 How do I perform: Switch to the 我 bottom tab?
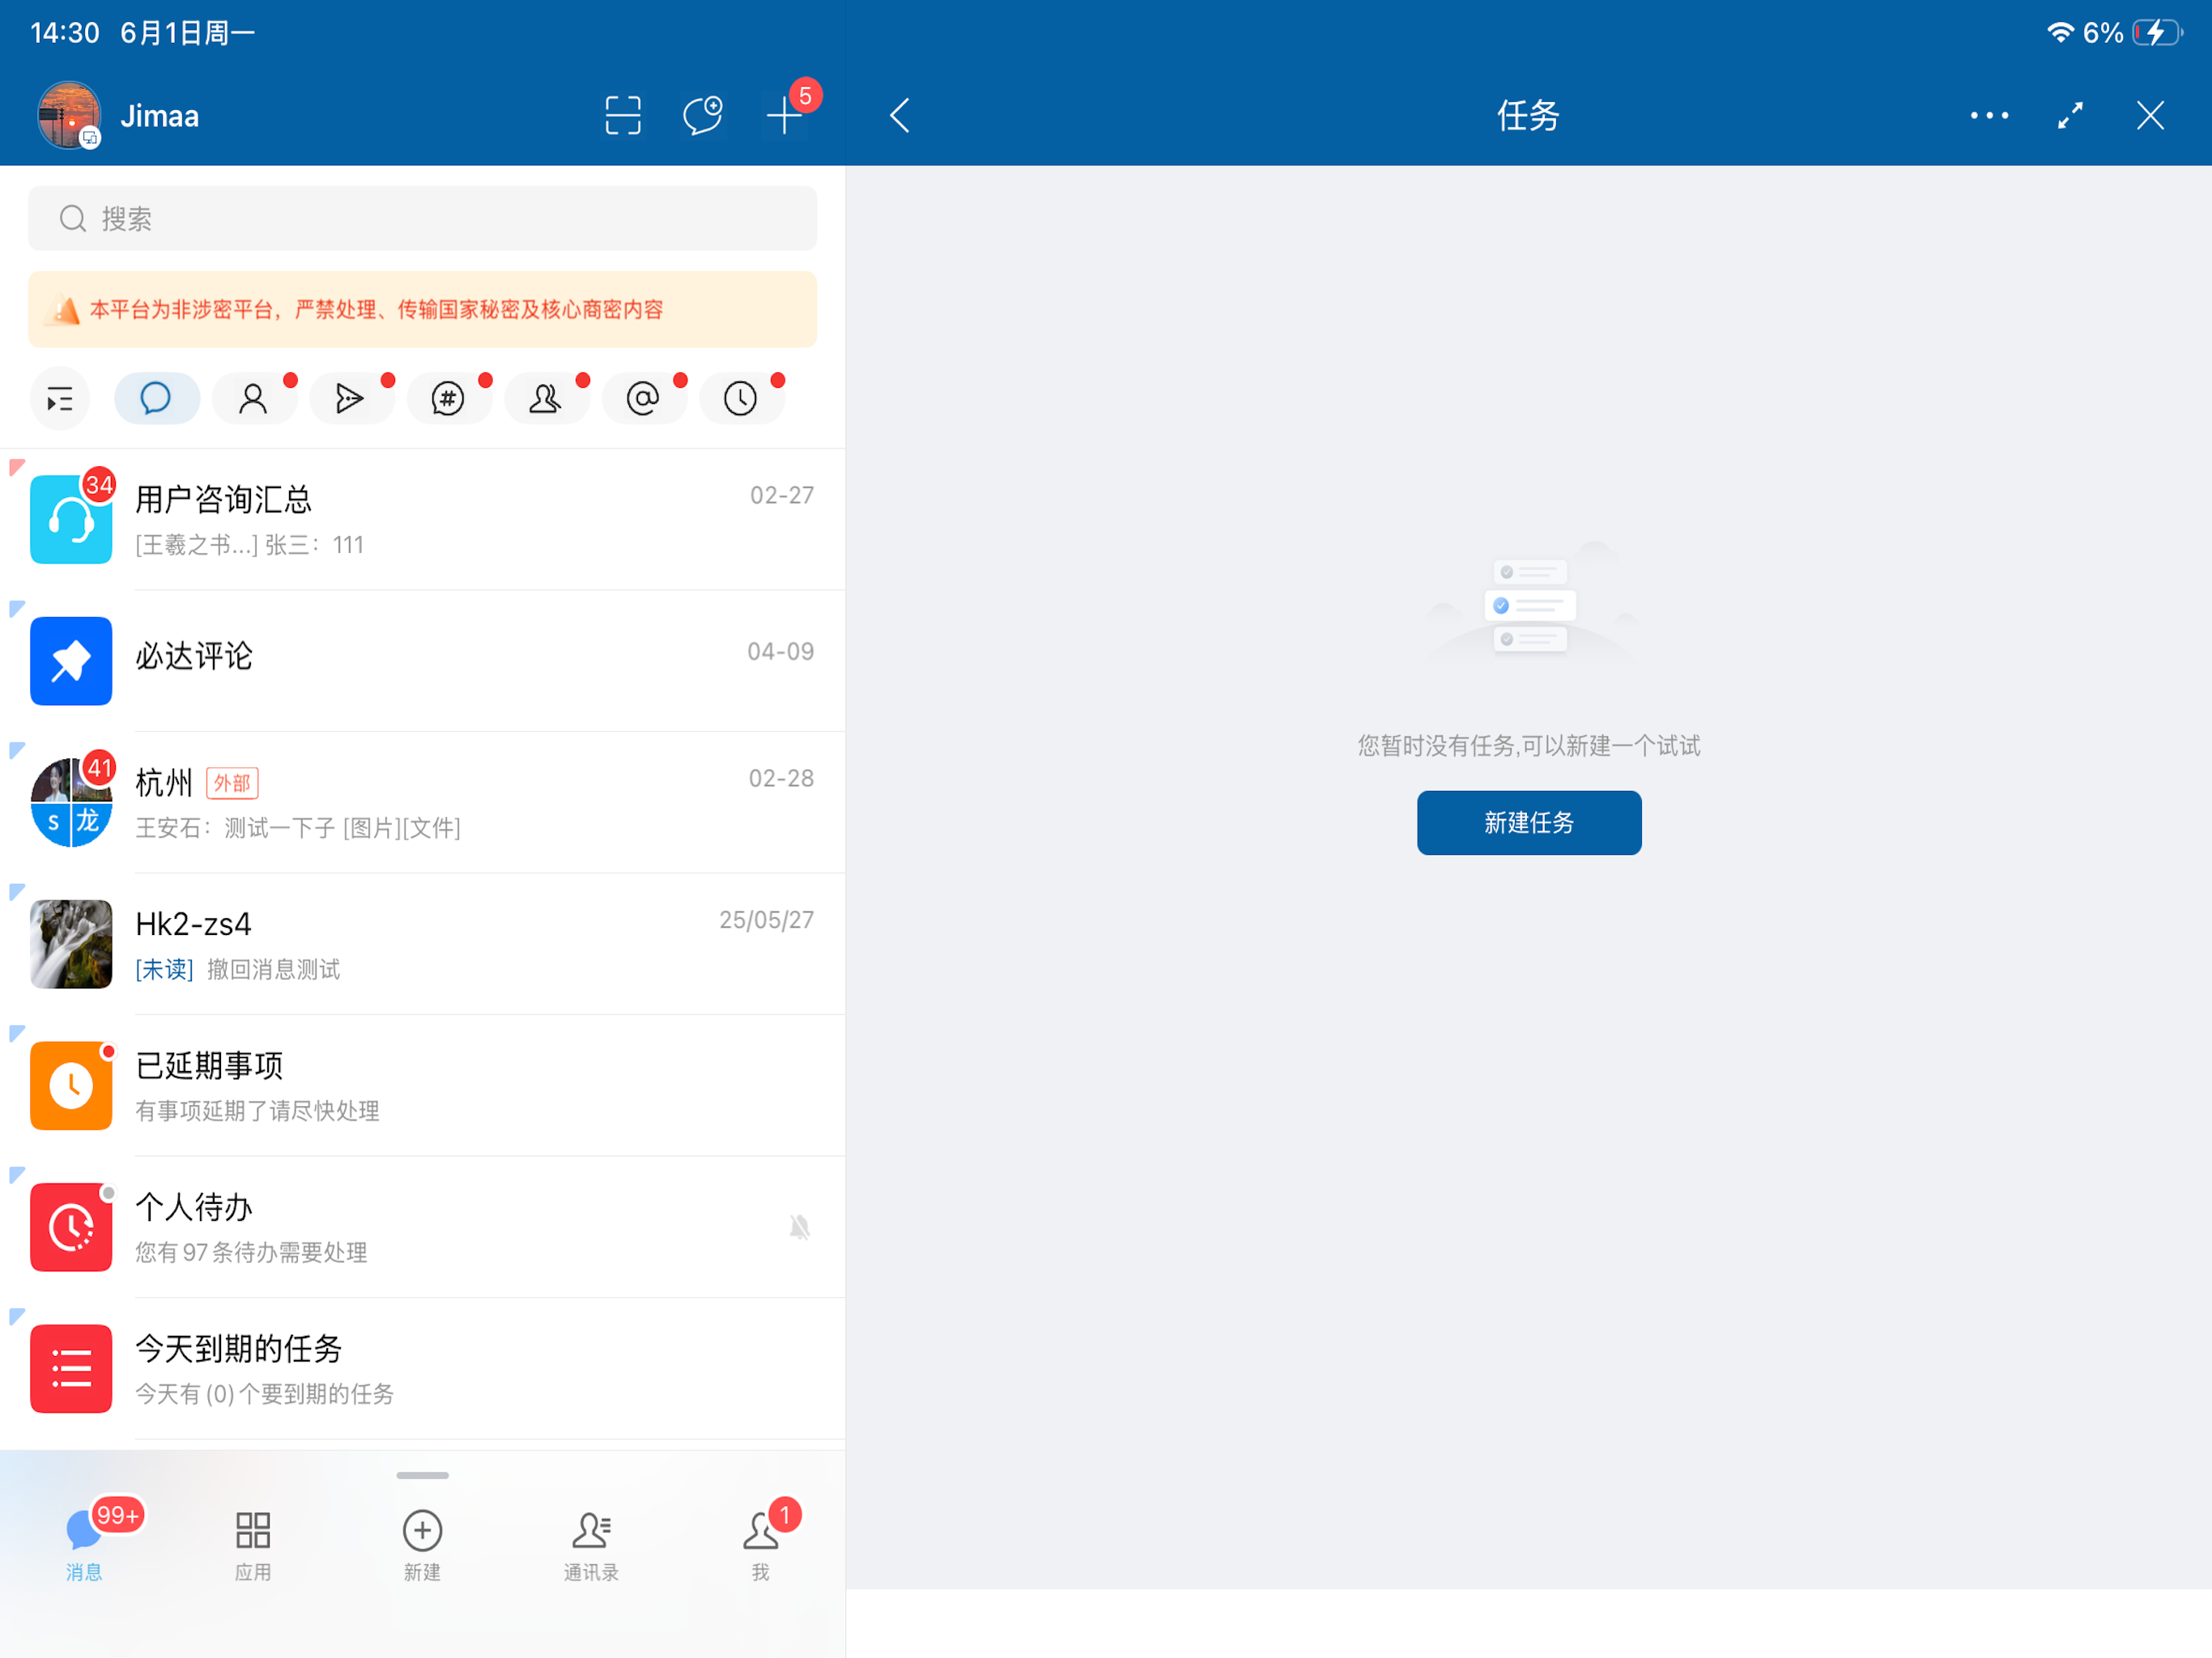[x=761, y=1545]
